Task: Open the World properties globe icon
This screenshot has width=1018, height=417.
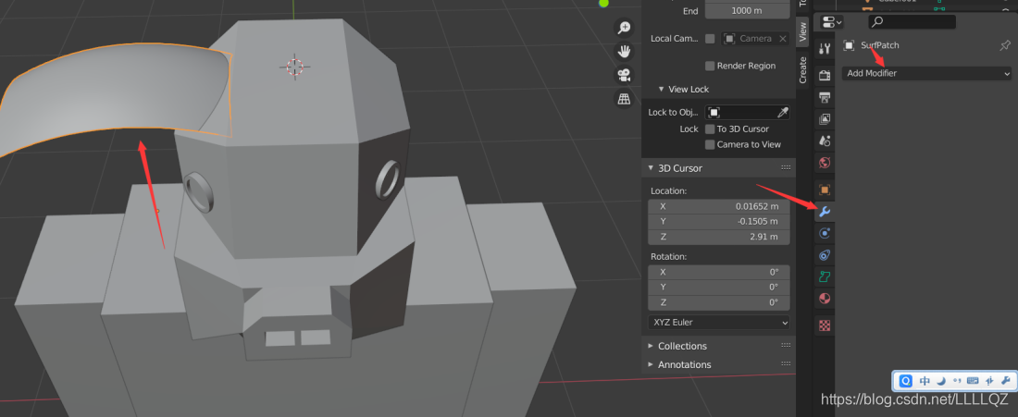Action: (x=825, y=162)
